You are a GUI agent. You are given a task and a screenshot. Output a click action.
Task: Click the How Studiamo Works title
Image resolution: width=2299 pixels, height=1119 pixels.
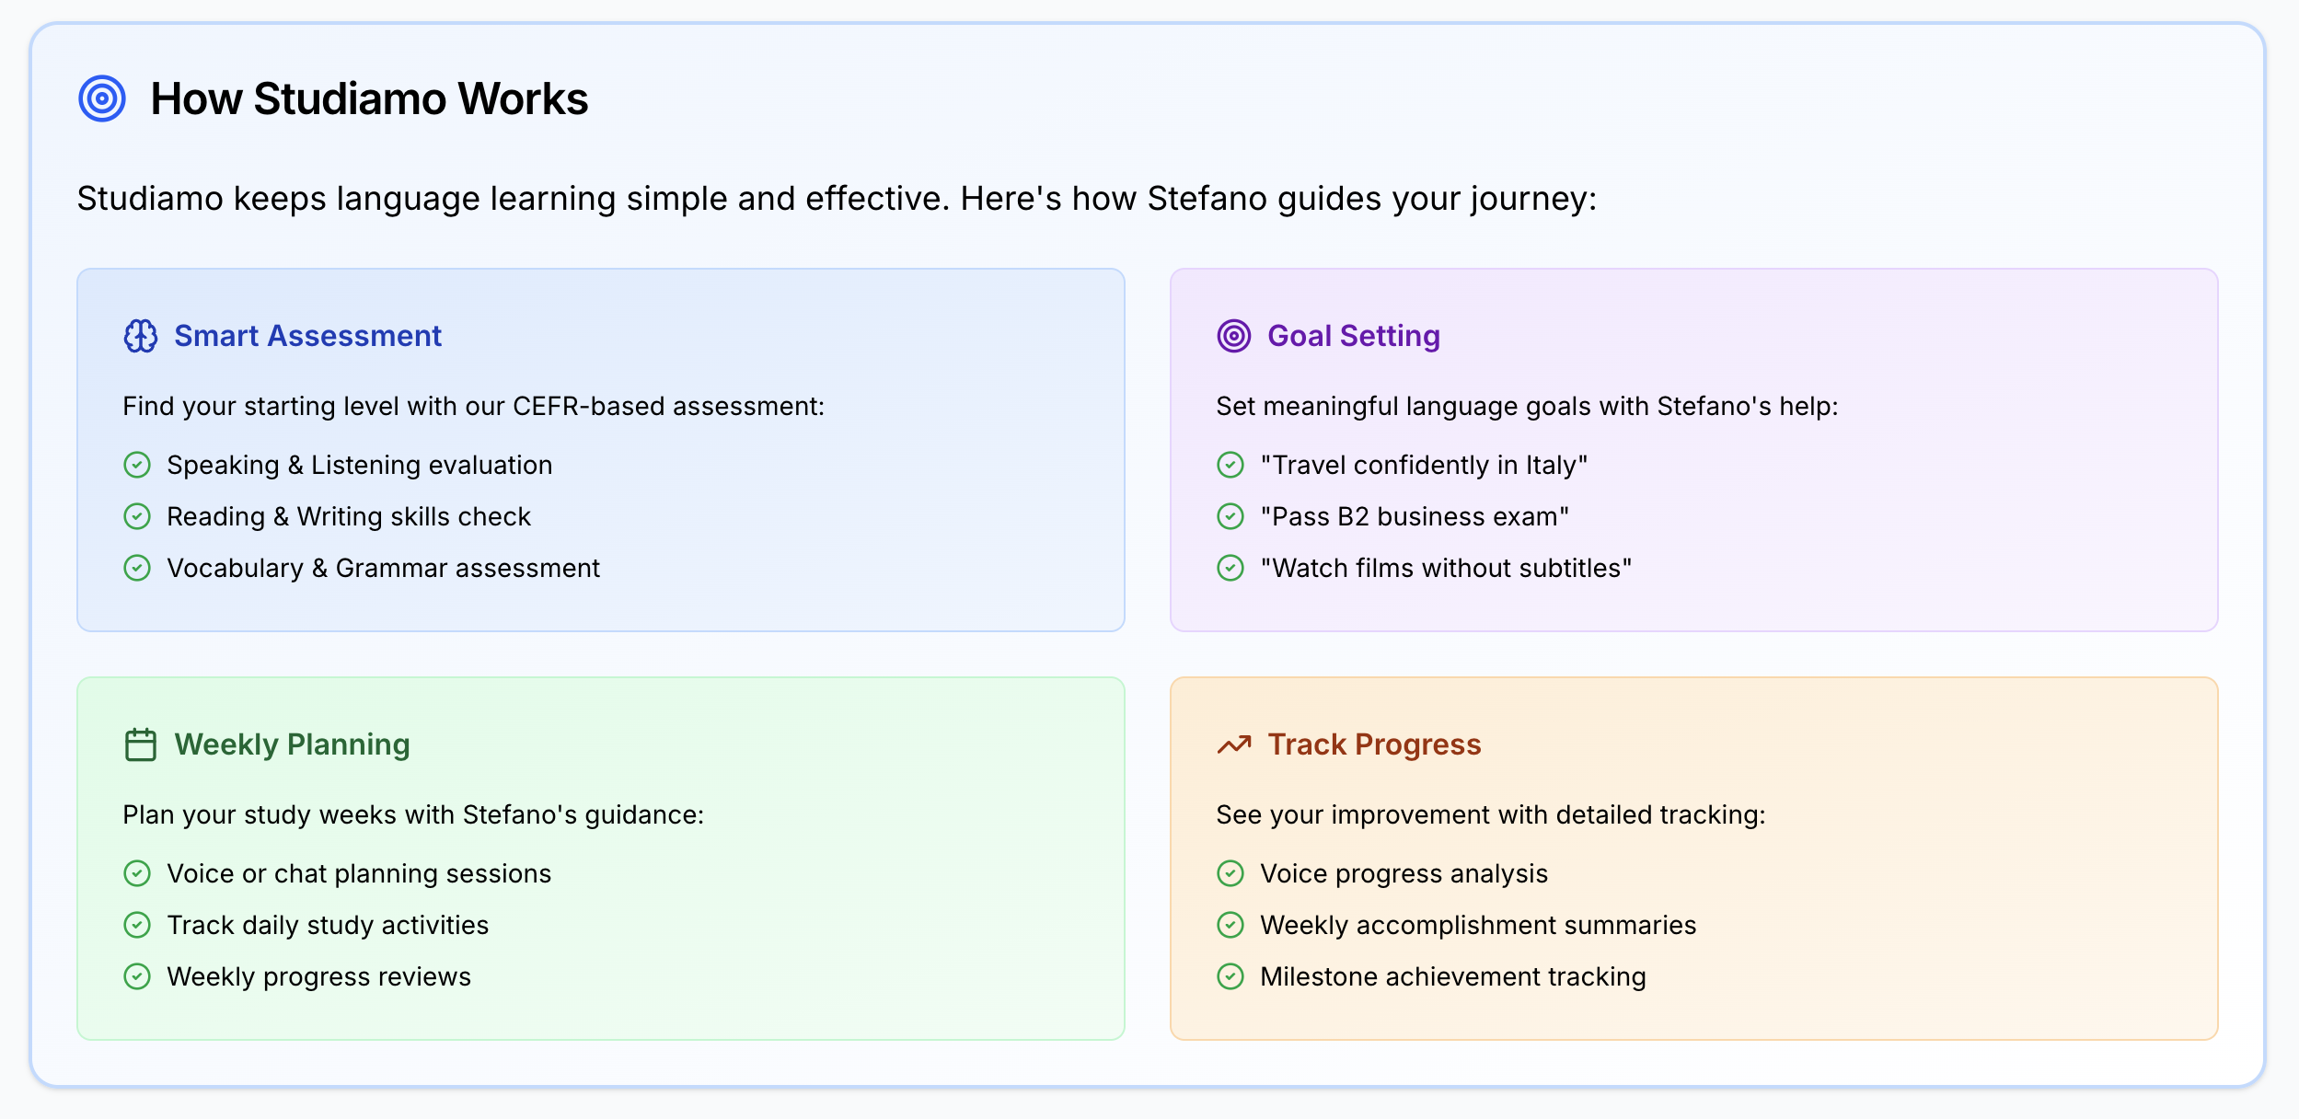pos(369,98)
